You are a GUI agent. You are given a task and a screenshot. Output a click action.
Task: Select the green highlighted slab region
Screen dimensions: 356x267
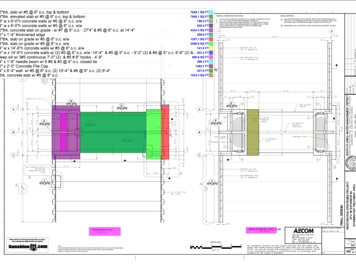[114, 132]
